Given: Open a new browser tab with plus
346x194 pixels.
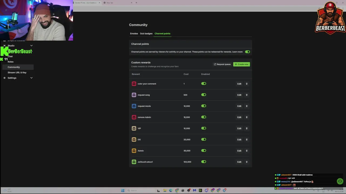Looking at the screenshot, I should coord(136,3).
